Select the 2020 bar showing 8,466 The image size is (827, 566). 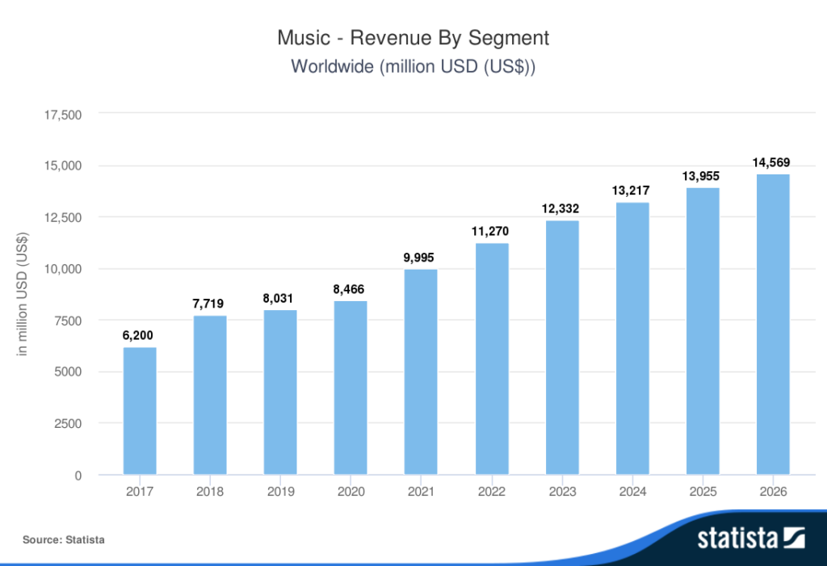[351, 388]
